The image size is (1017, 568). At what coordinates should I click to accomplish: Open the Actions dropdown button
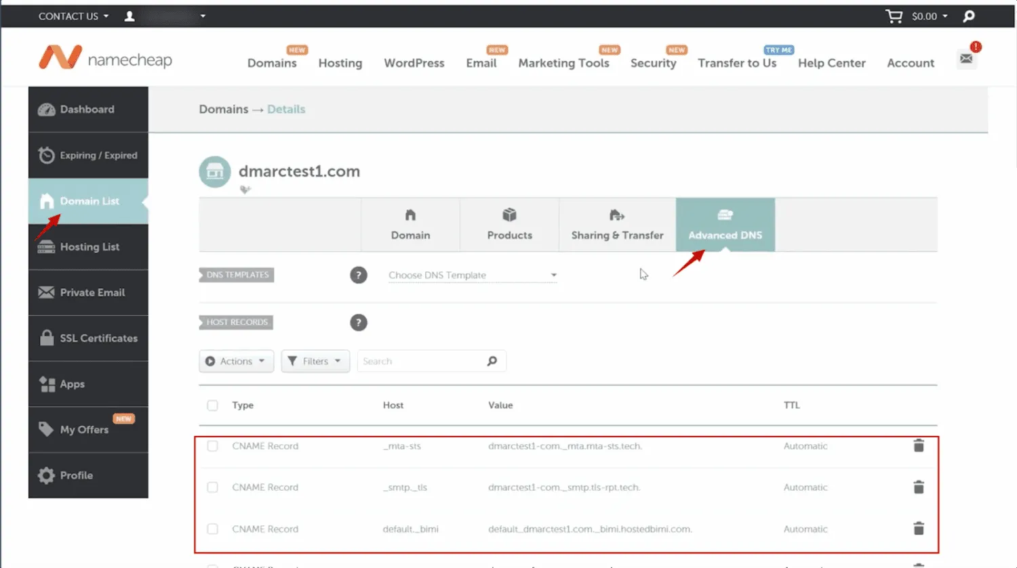click(236, 361)
